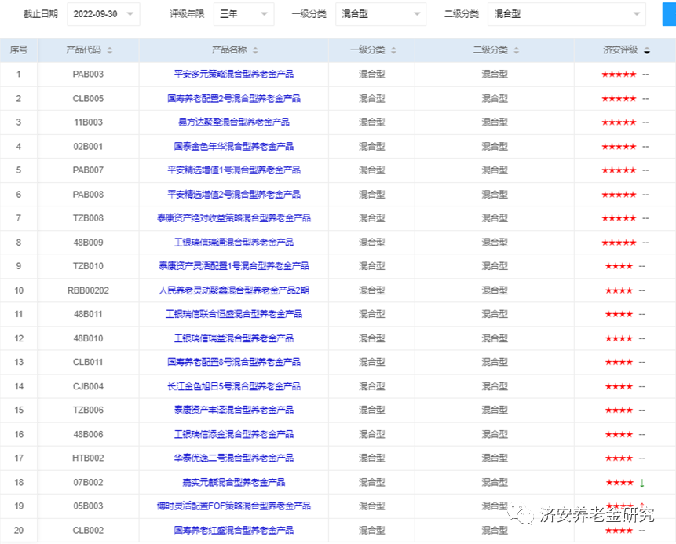Select product code 02B001

88,147
